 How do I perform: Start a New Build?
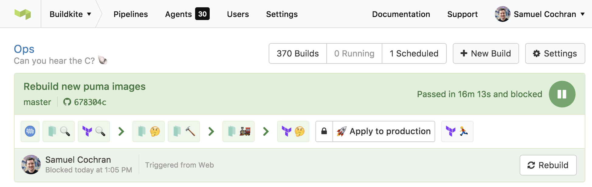point(486,53)
